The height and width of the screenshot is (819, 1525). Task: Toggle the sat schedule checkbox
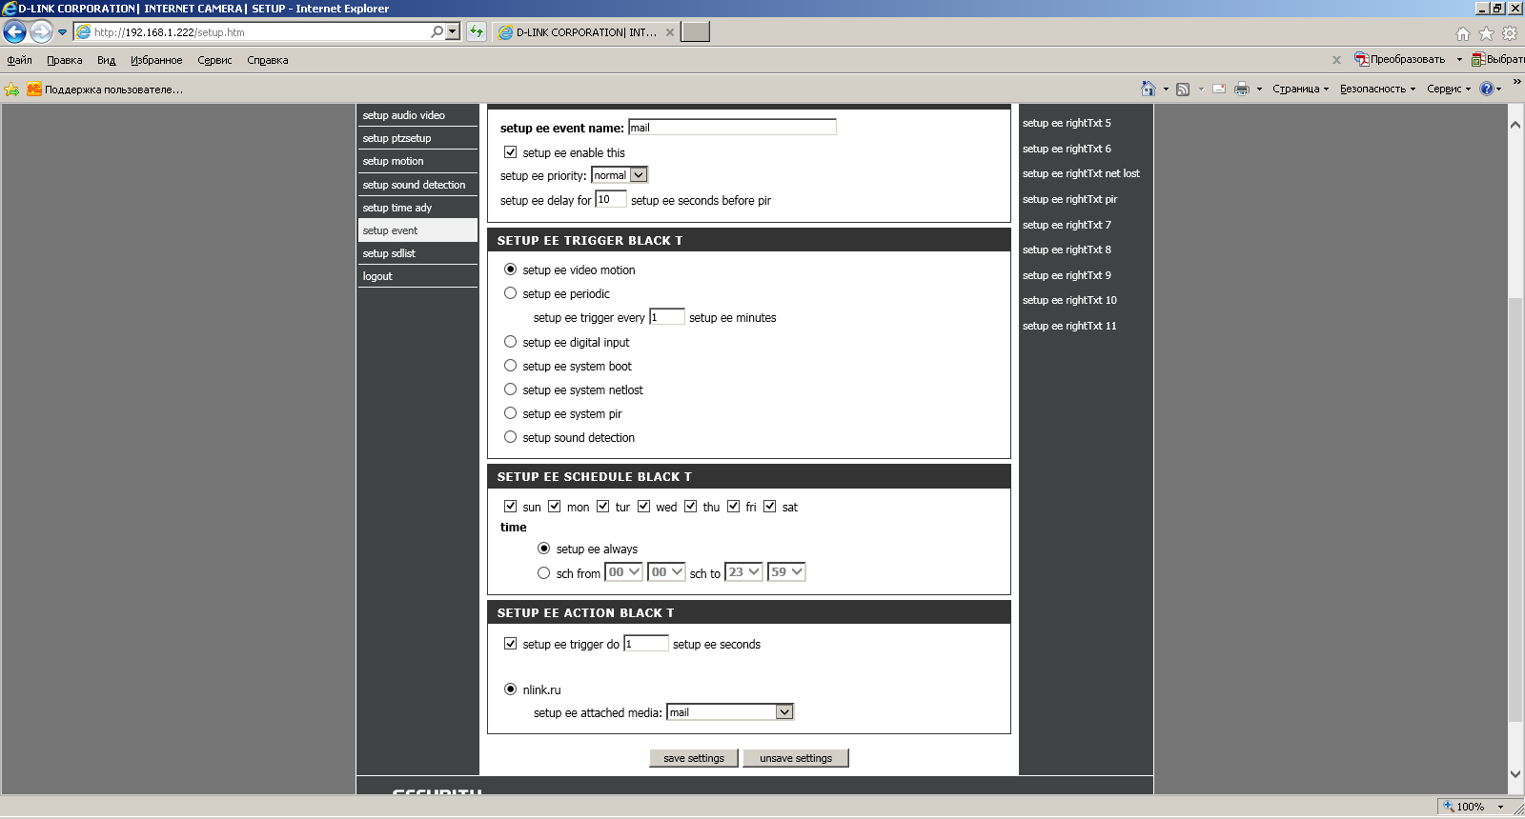(x=770, y=507)
